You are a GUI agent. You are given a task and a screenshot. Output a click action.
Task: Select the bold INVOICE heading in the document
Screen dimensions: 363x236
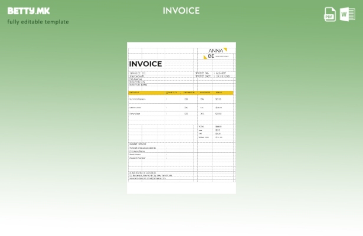145,64
